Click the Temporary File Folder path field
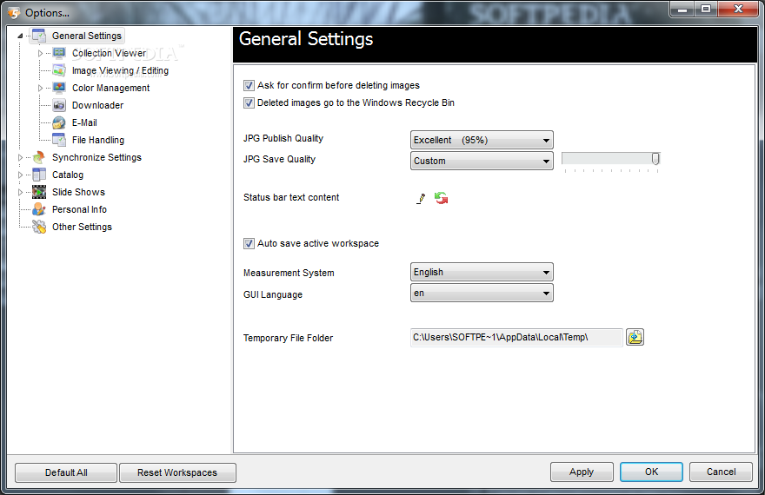 [x=516, y=337]
